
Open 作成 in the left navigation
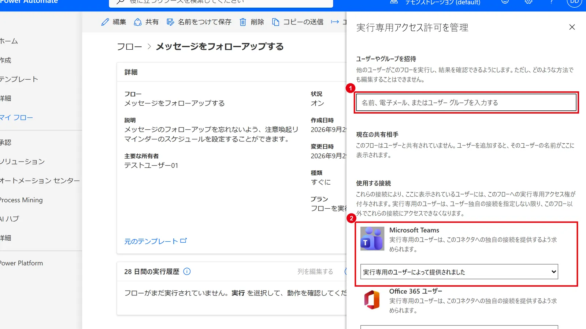(x=5, y=60)
